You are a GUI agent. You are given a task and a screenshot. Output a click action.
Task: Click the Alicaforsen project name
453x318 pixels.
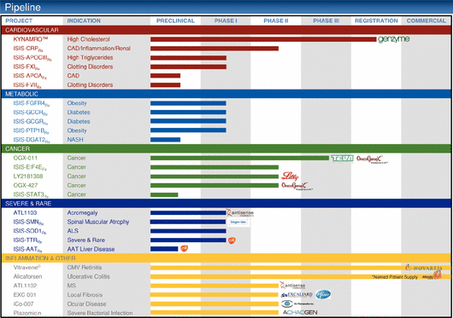coord(27,276)
